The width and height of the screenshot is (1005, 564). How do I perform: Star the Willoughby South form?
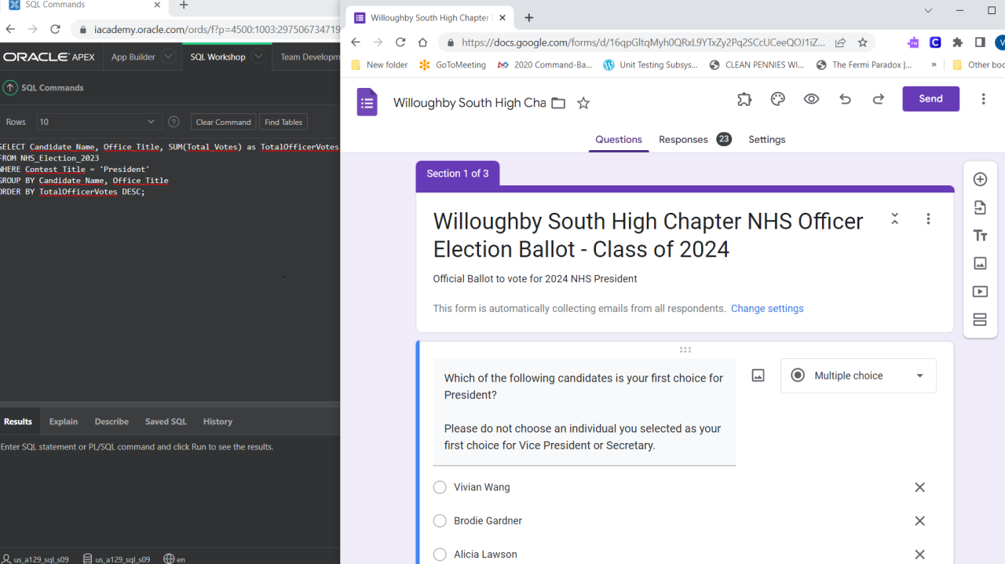point(583,103)
